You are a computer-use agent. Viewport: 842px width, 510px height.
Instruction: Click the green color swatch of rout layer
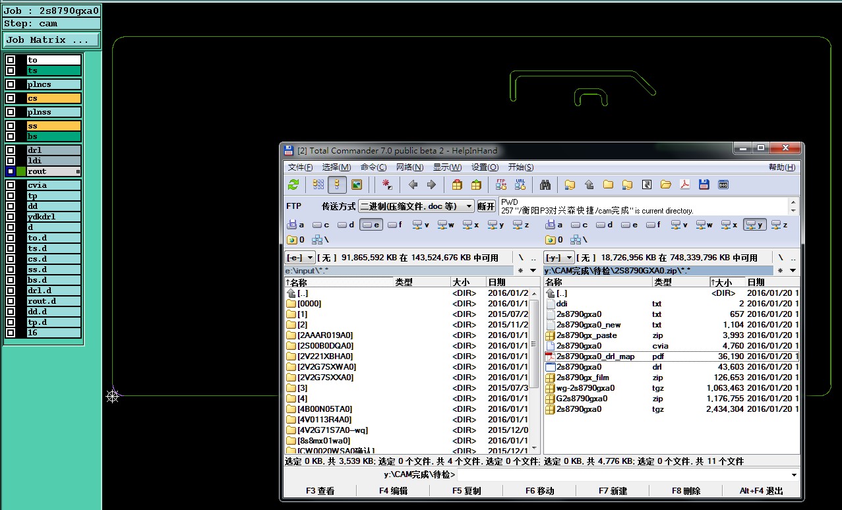tap(21, 171)
